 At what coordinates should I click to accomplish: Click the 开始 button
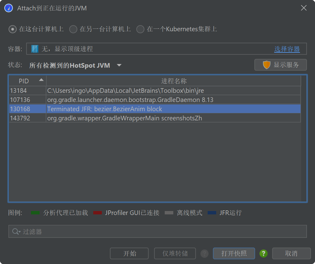(129, 253)
